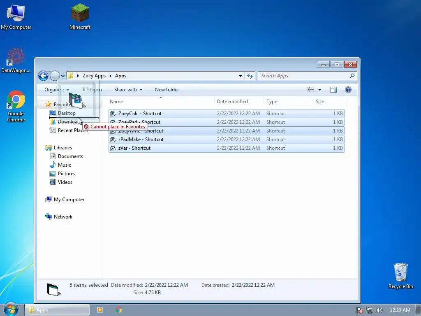Viewport: 421px width, 316px height.
Task: Open the Organize menu
Action: [x=57, y=90]
